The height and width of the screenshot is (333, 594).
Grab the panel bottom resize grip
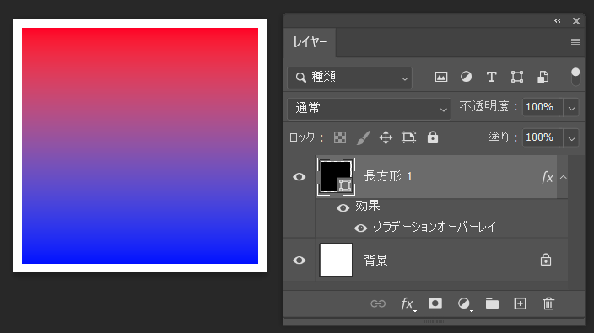[434, 321]
